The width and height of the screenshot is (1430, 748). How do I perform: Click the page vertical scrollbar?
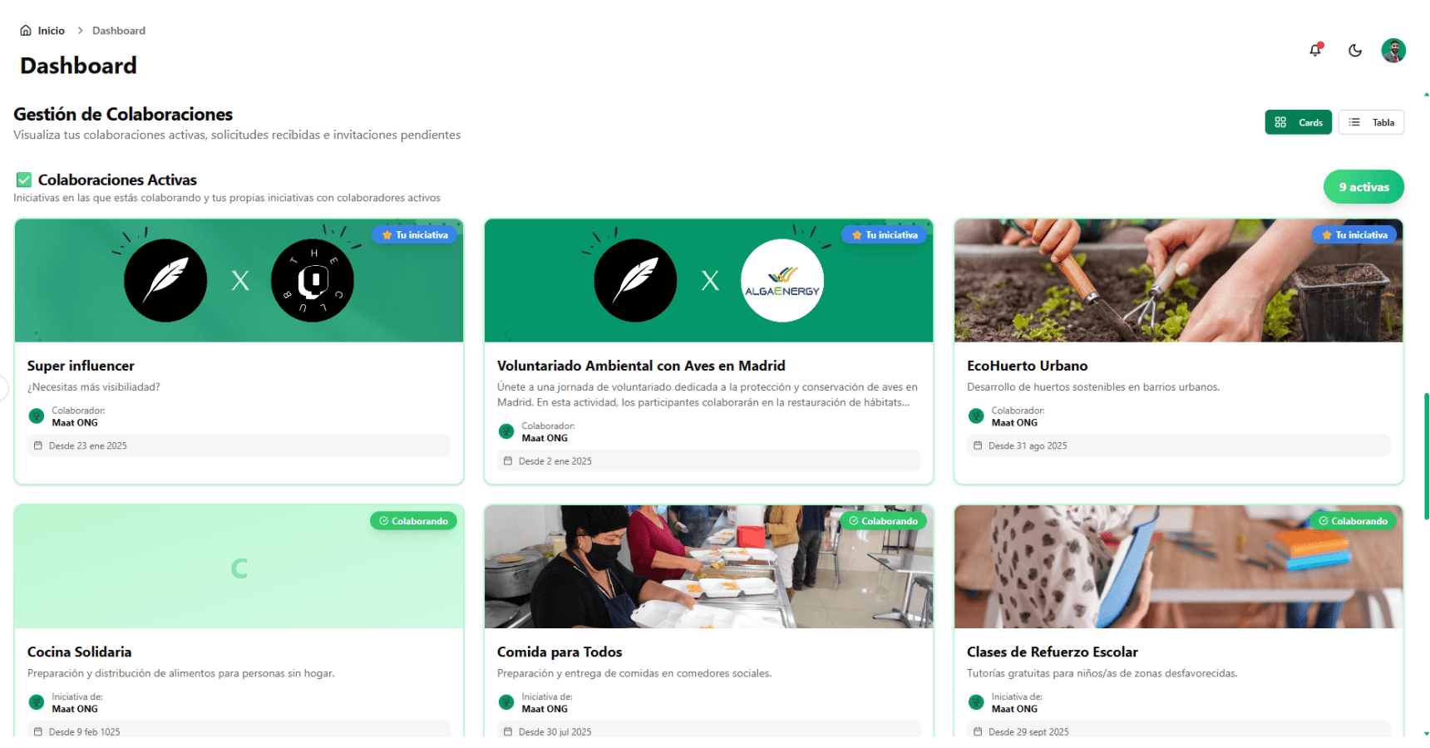pos(1426,455)
